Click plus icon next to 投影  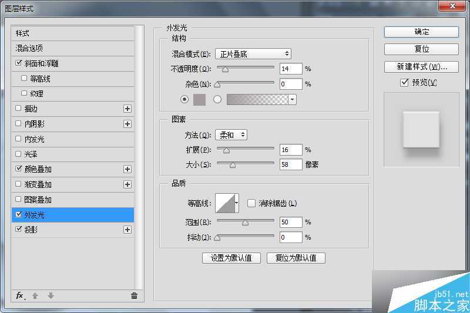[127, 230]
